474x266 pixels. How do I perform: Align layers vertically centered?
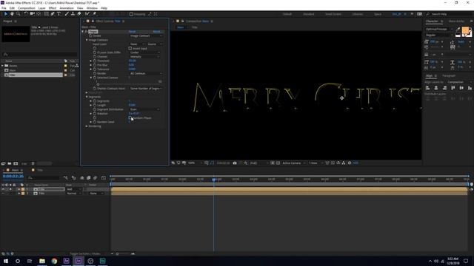click(x=461, y=88)
